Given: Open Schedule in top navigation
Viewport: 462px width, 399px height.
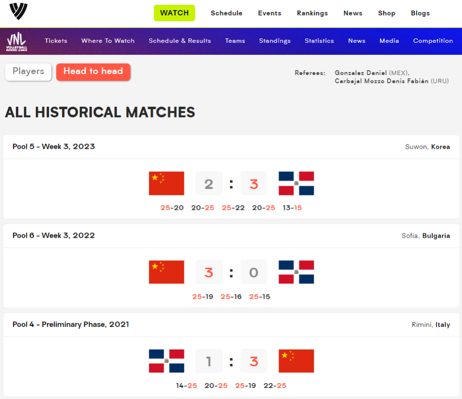Looking at the screenshot, I should (x=226, y=13).
